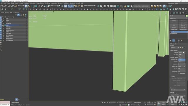This screenshot has width=188, height=106.
Task: Hide the EXT_Cars layer
Action: [4, 29]
